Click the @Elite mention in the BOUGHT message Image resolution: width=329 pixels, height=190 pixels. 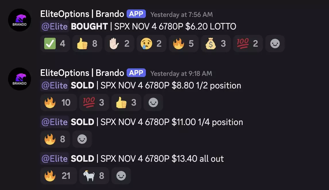click(55, 27)
